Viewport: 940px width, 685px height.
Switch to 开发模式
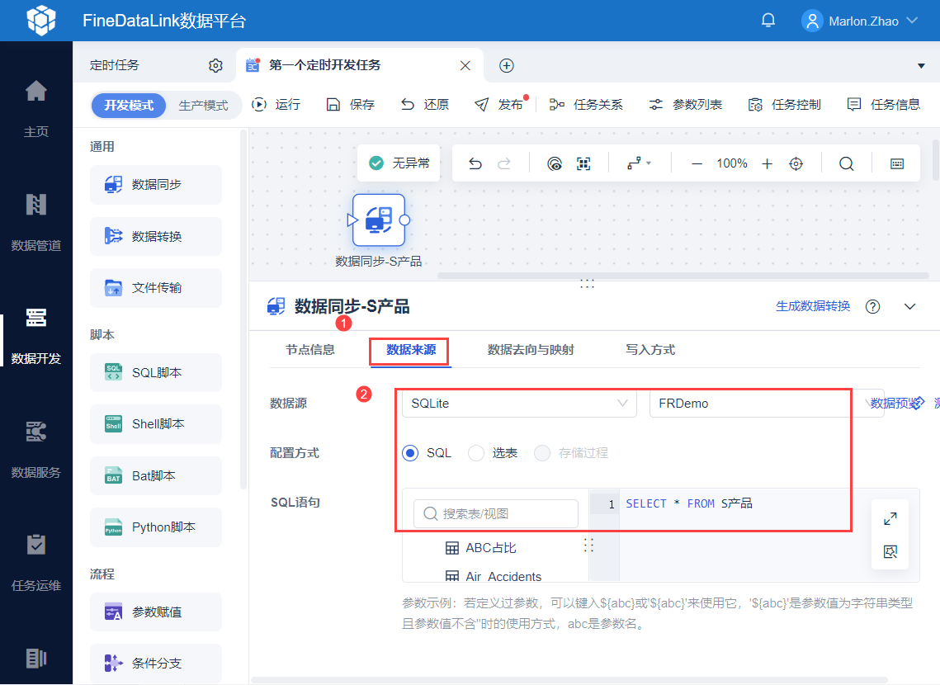[x=128, y=105]
